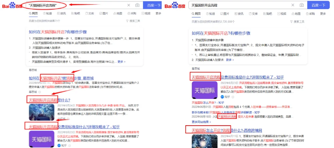Open camera image search on the right page
Viewport: 334px width, 148px height.
coord(301,5)
